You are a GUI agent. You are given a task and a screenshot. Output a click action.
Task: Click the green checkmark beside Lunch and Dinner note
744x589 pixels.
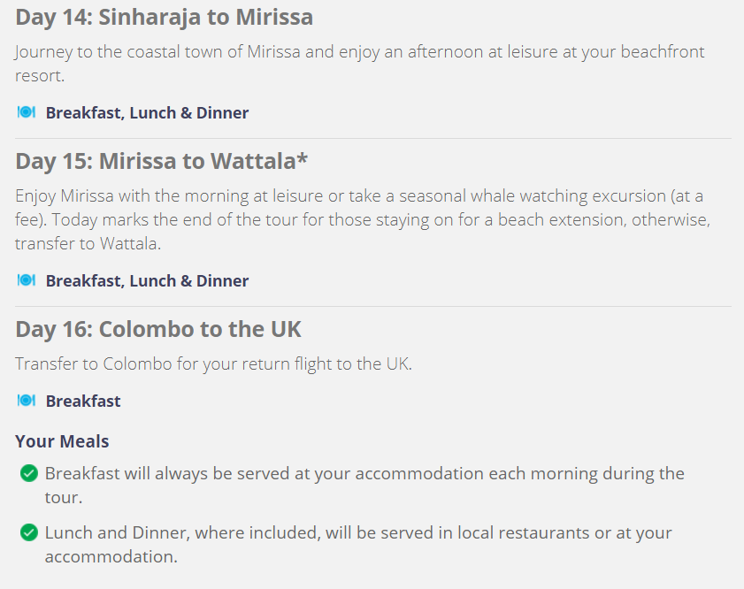[x=29, y=532]
